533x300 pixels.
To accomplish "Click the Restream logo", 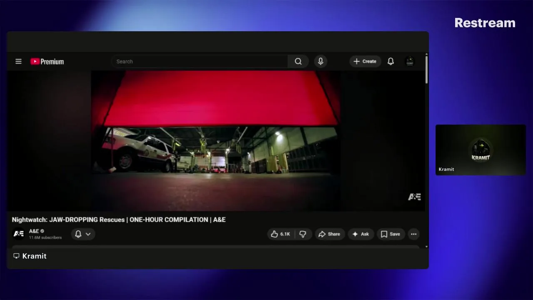I will (x=485, y=23).
